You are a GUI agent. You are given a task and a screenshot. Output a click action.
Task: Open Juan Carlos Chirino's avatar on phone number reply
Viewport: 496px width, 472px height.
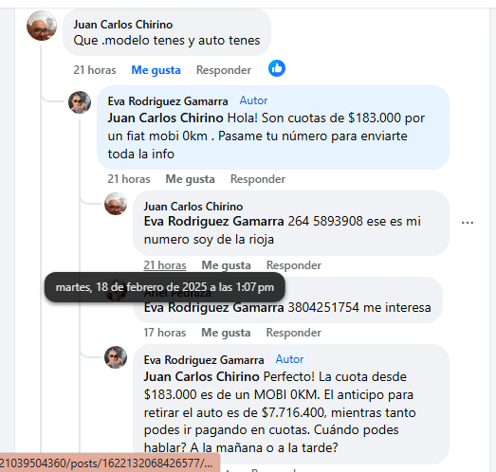[116, 204]
